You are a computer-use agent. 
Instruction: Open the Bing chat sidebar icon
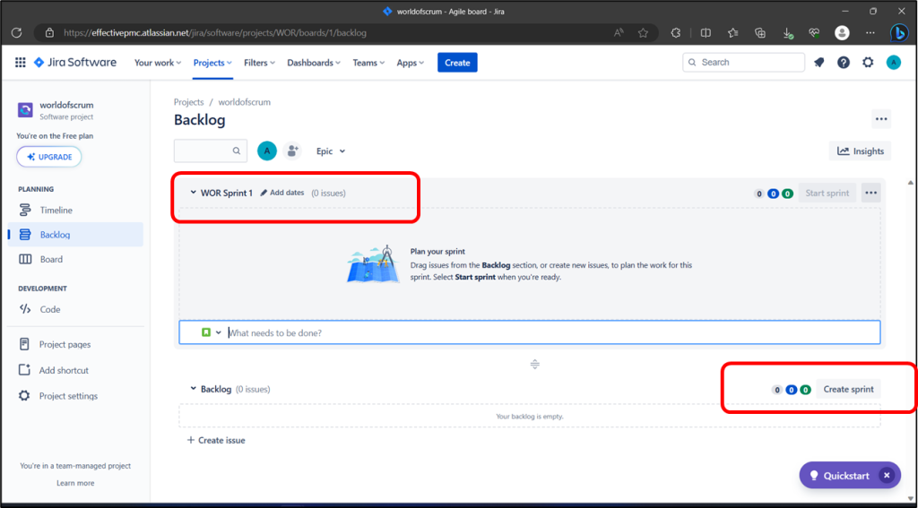899,33
